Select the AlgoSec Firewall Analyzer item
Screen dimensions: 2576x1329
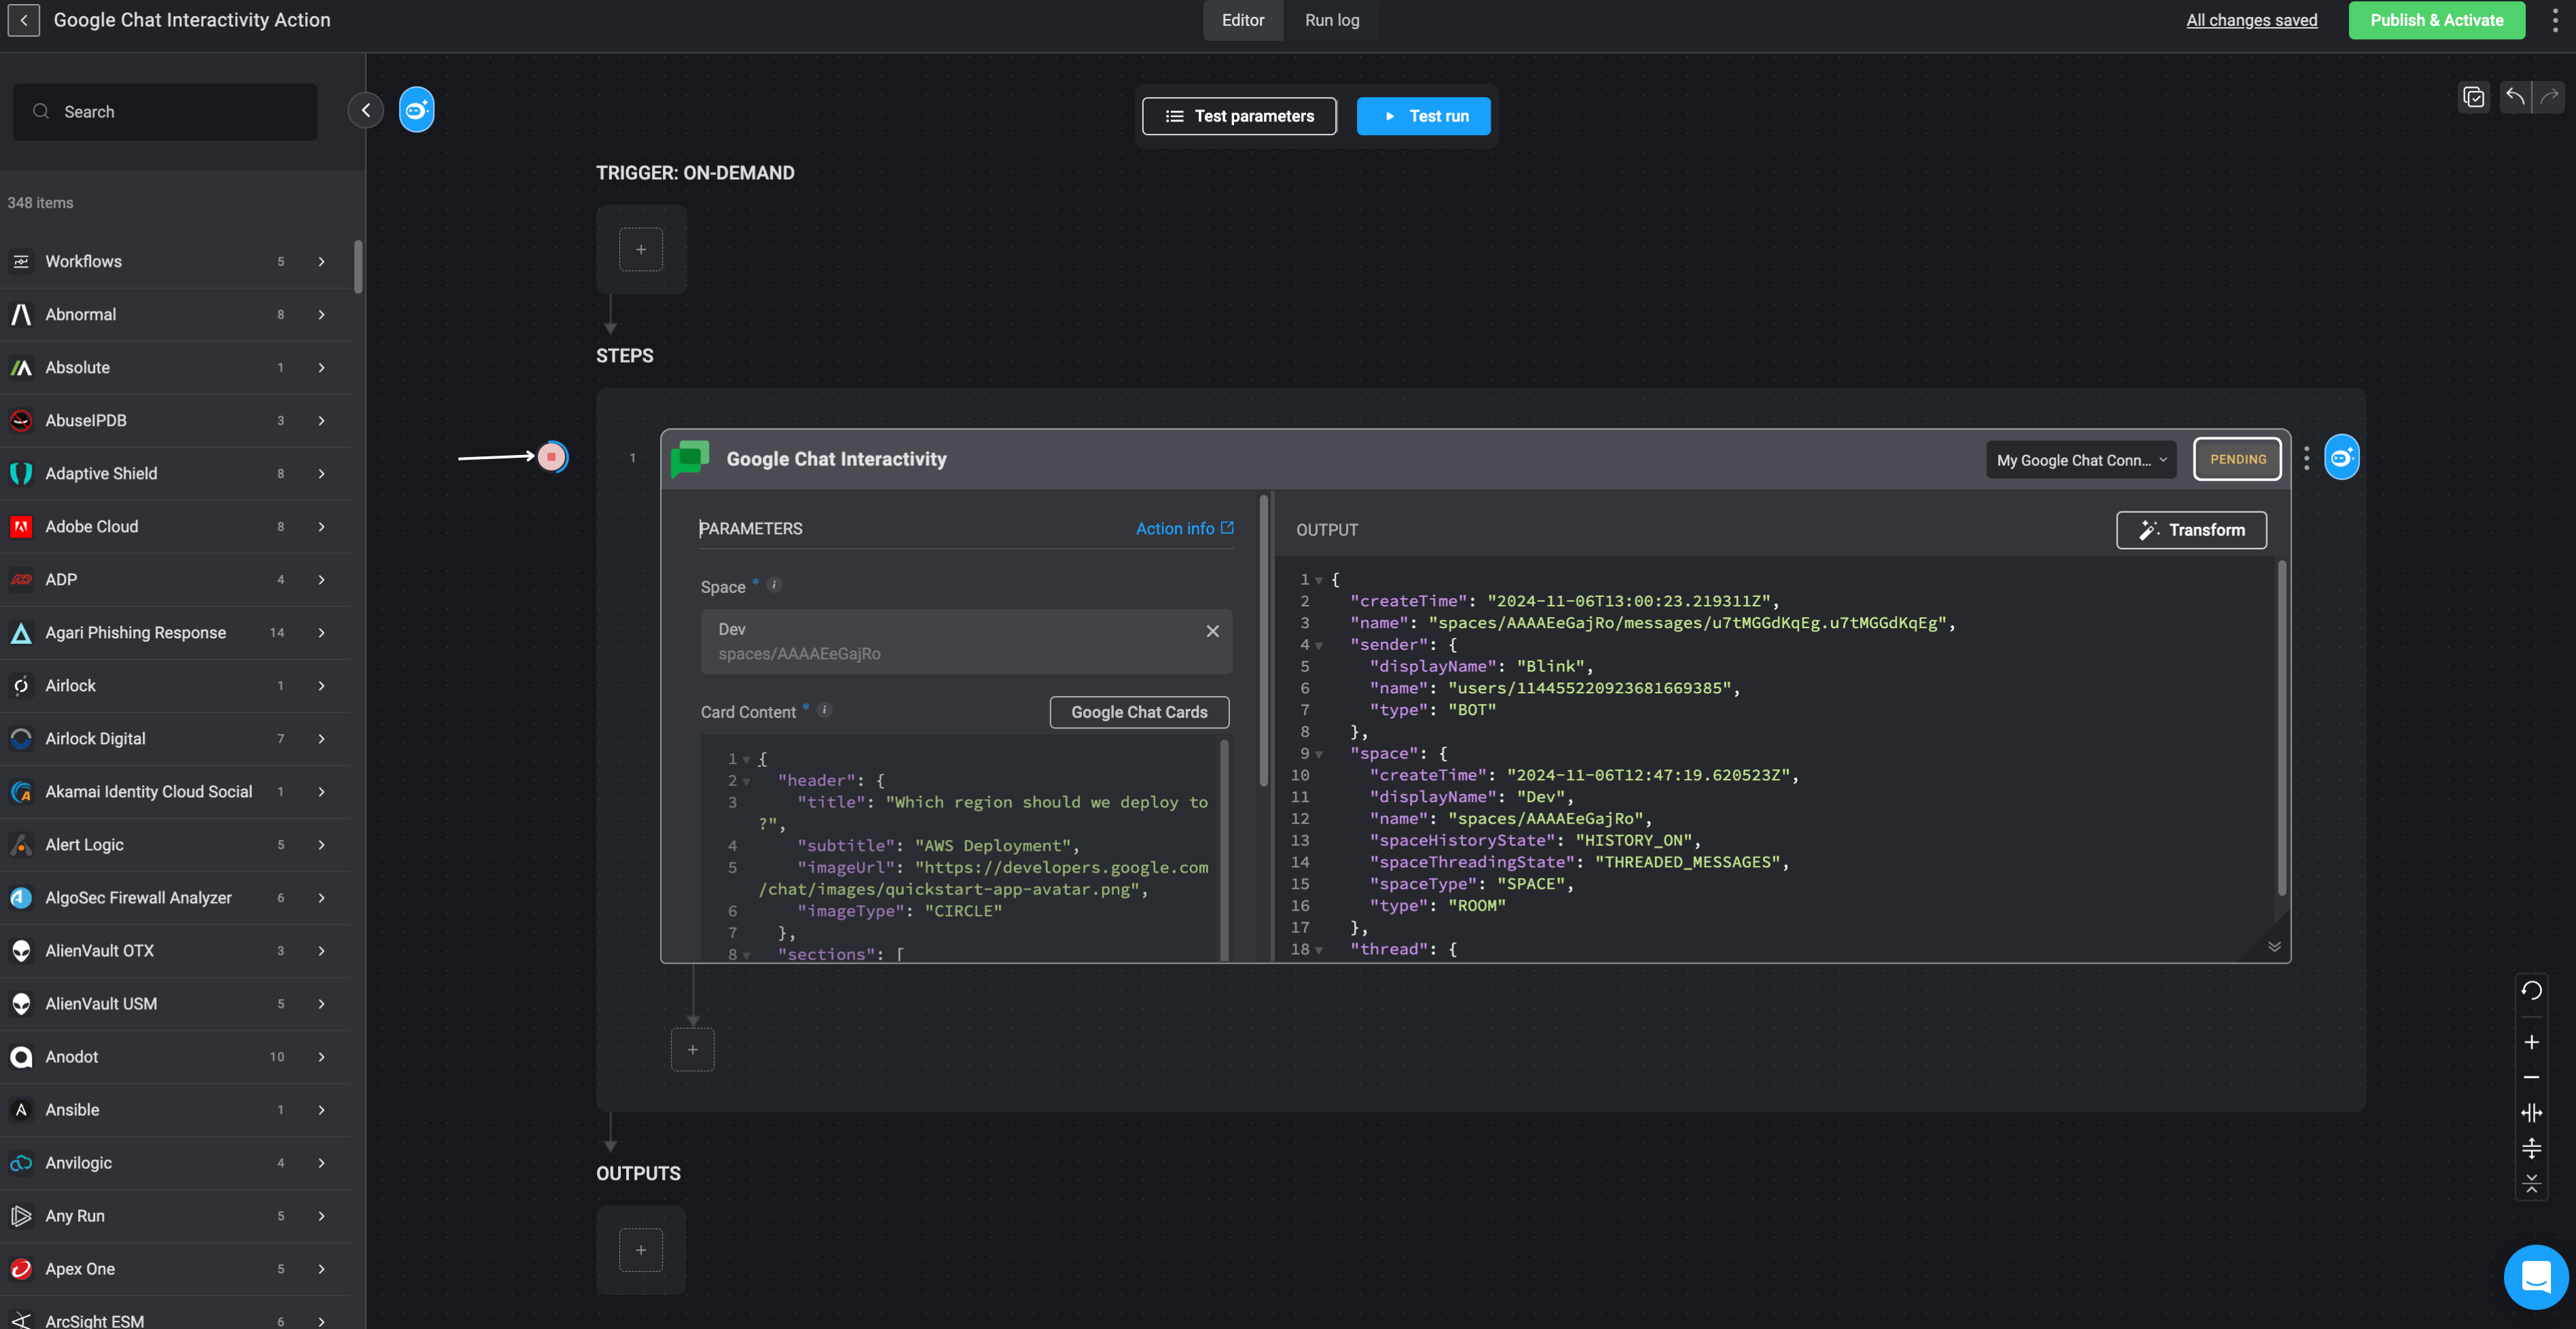coord(175,897)
